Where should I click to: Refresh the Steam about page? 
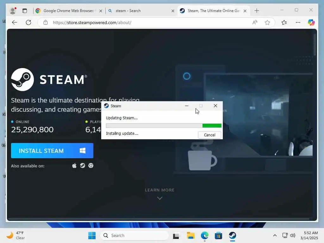tap(28, 22)
